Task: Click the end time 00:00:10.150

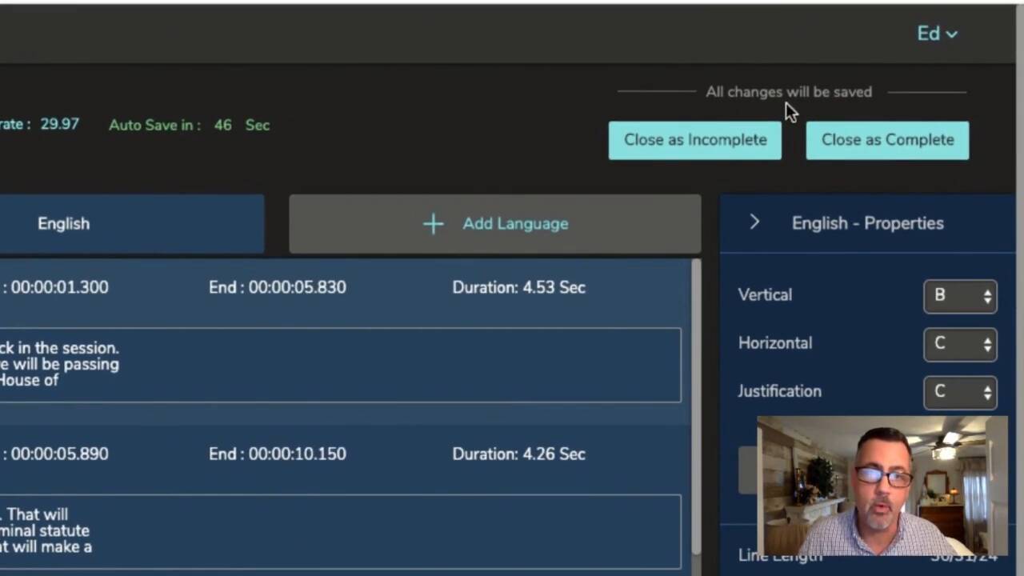Action: click(x=297, y=454)
